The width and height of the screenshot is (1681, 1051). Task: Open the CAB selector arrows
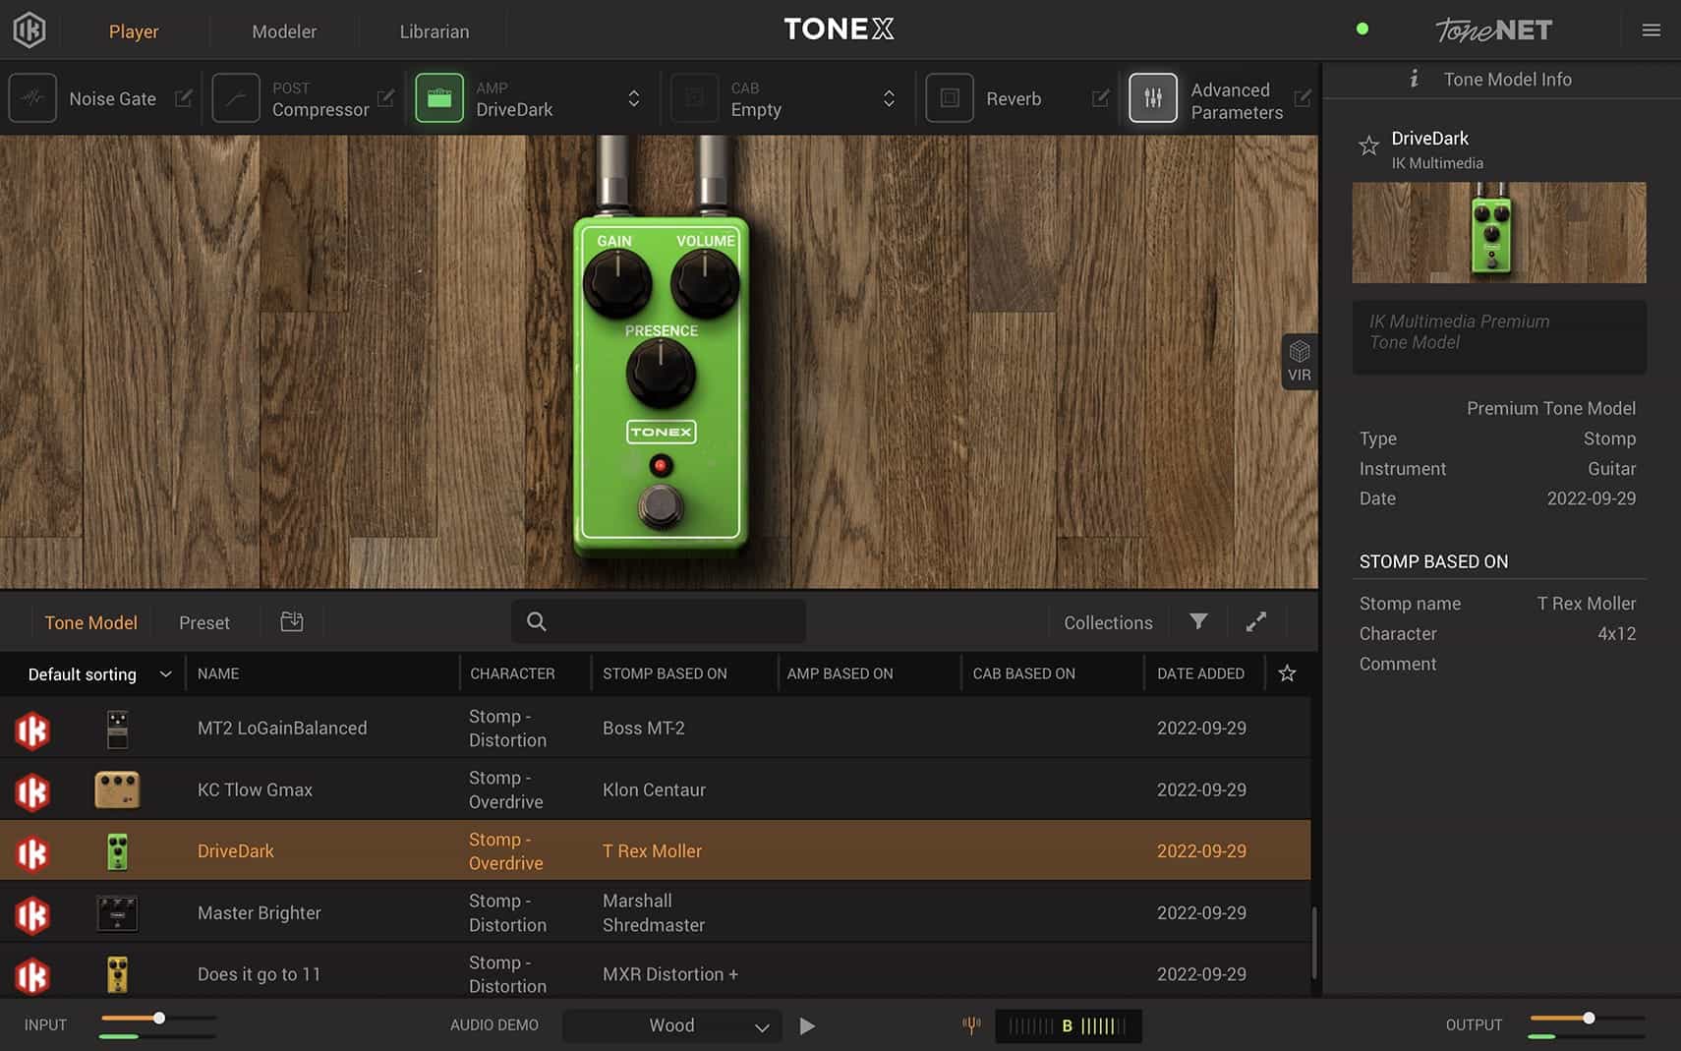coord(889,98)
